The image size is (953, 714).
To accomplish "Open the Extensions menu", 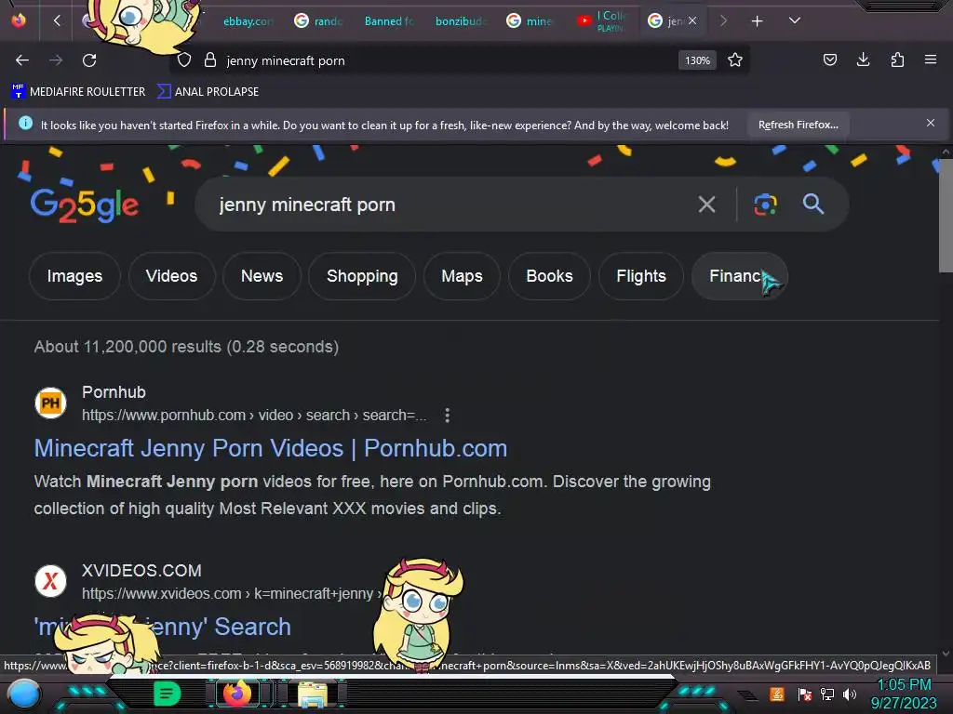I will tap(897, 59).
